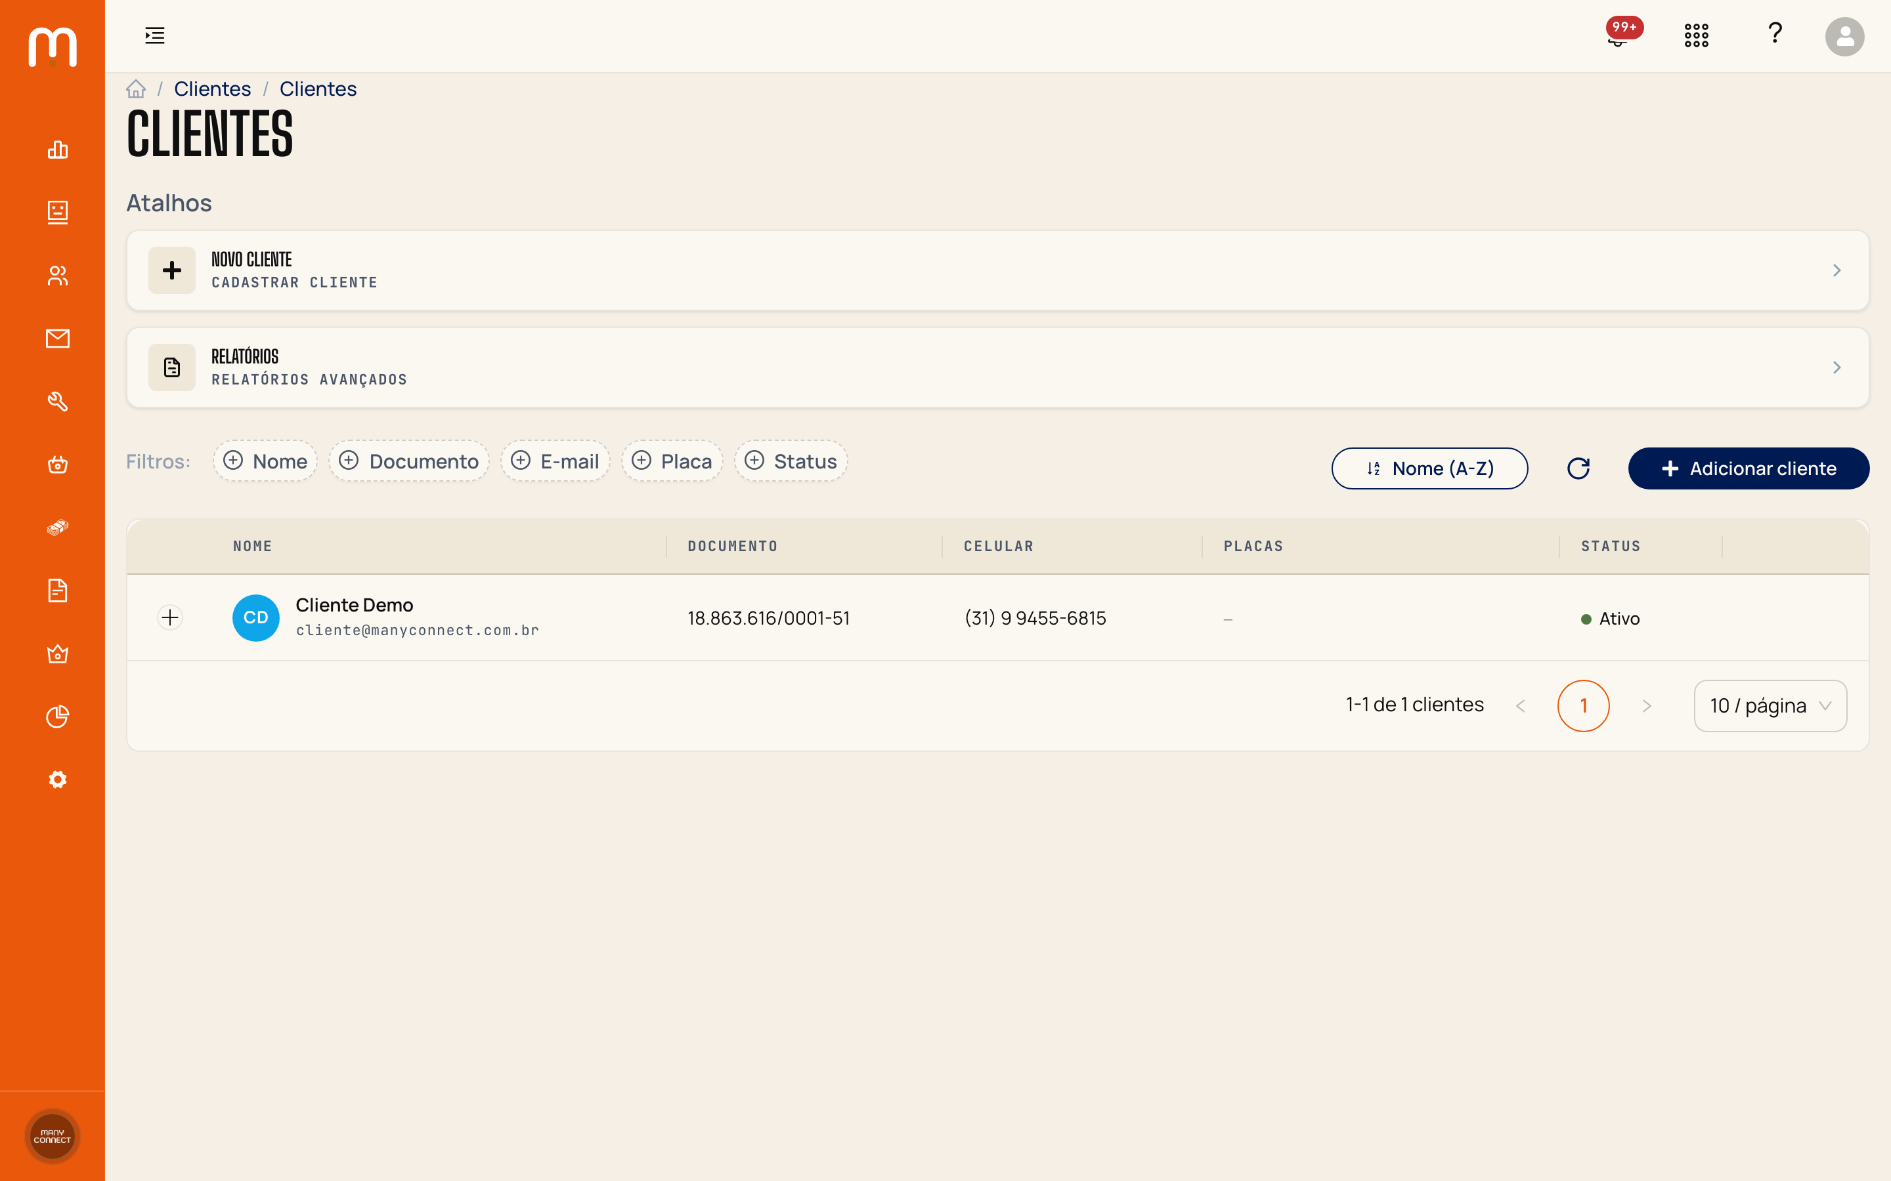Add the Status filter

[791, 461]
